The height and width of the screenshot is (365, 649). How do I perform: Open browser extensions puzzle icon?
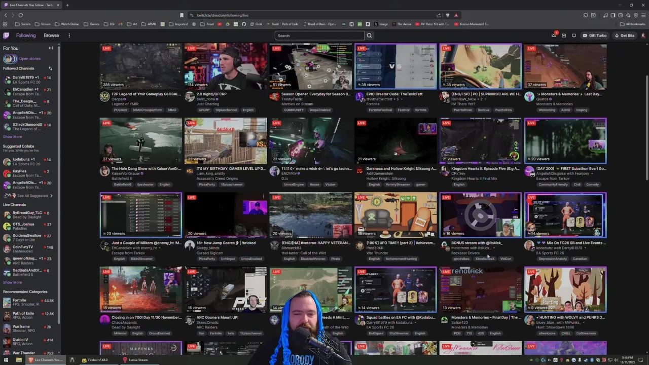click(x=586, y=15)
